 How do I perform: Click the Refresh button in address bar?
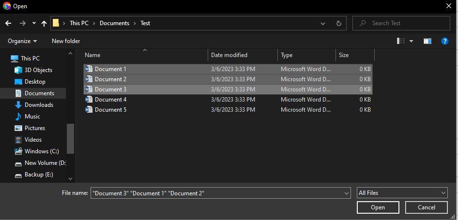[338, 23]
